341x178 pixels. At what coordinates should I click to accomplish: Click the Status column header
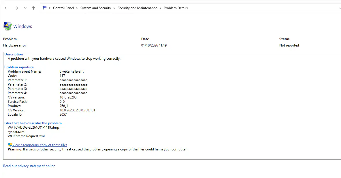pyautogui.click(x=284, y=39)
